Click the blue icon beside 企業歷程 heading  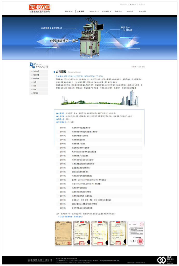pos(54,72)
